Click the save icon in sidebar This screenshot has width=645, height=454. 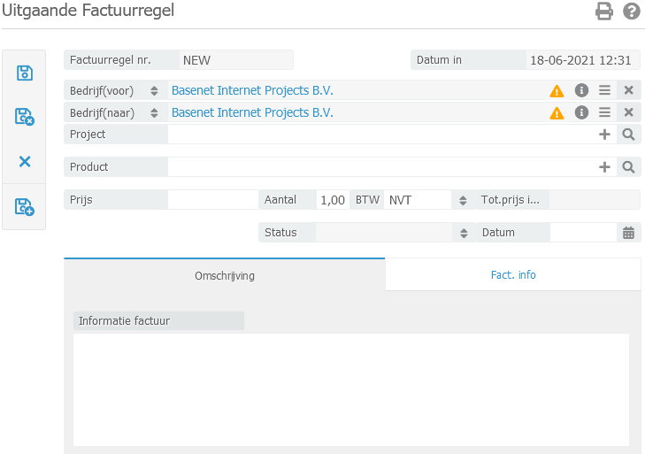coord(25,73)
